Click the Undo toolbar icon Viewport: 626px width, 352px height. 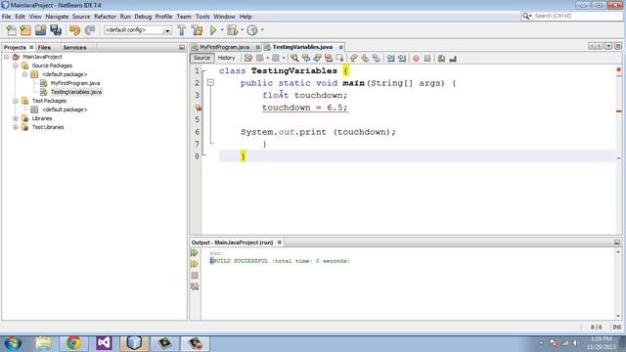point(74,30)
